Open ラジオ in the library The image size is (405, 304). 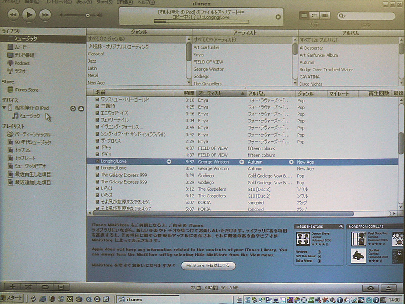pos(20,71)
